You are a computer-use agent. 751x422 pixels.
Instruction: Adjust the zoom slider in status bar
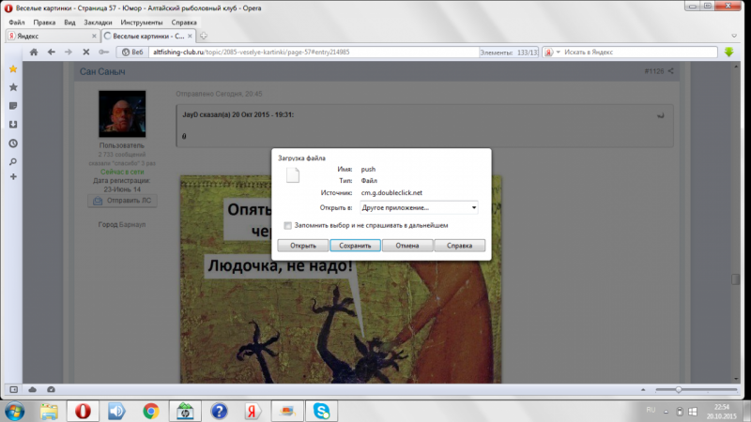coord(678,390)
